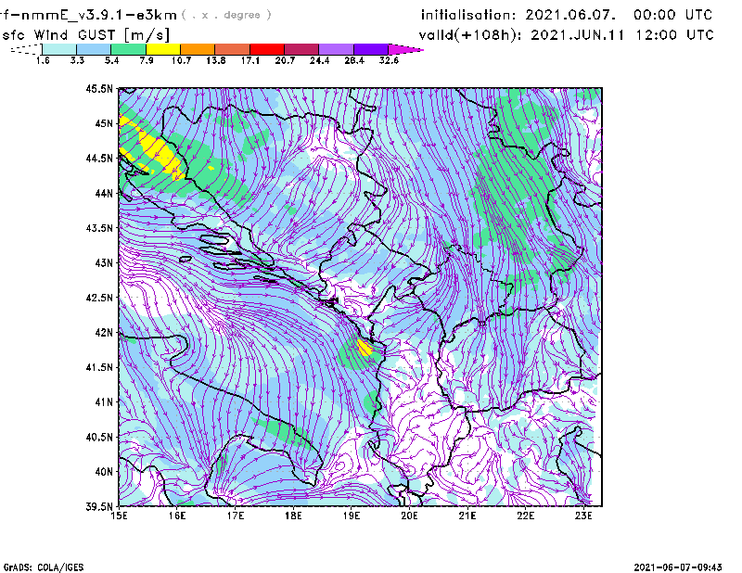Click the timestamp '2021-06-07-09:43'
The image size is (742, 573).
[x=678, y=567]
